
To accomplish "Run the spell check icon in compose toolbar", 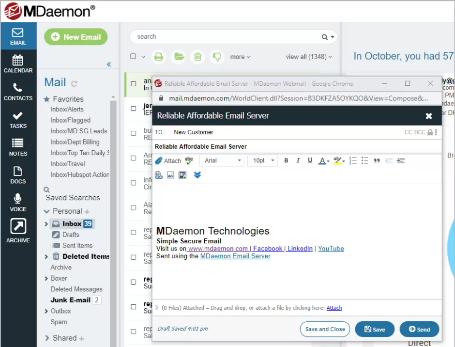I will tap(189, 160).
